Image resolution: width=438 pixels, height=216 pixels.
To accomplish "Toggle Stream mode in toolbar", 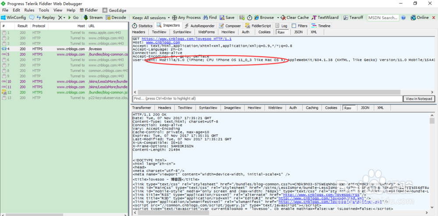I will (93, 17).
